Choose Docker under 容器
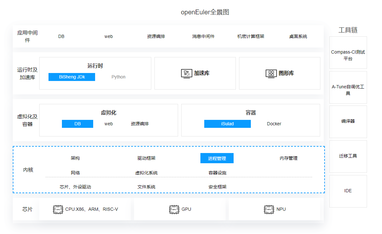Image resolution: width=382 pixels, height=234 pixels. pos(274,124)
